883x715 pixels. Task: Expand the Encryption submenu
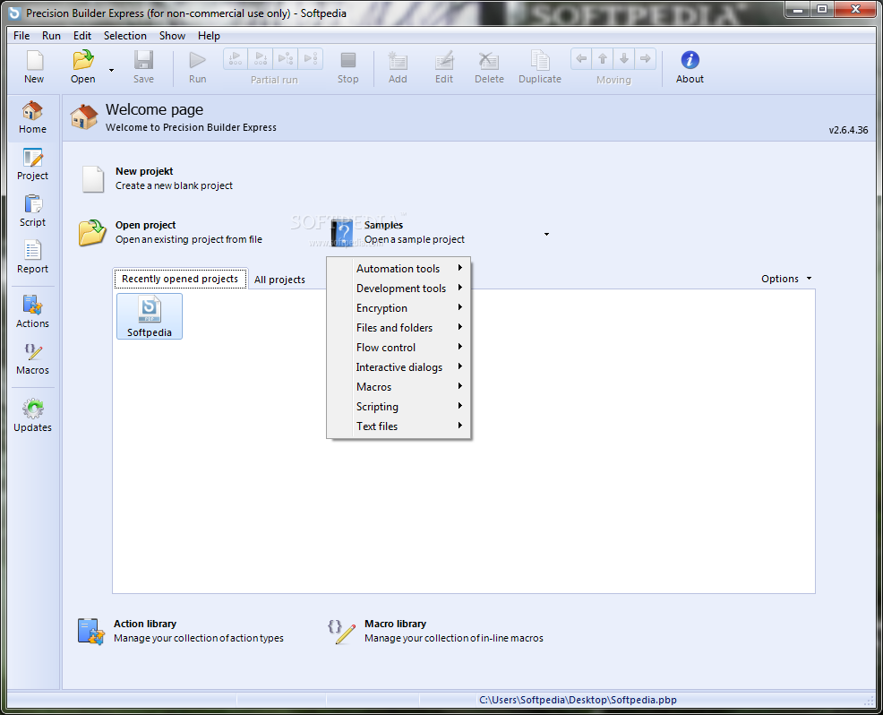(399, 308)
